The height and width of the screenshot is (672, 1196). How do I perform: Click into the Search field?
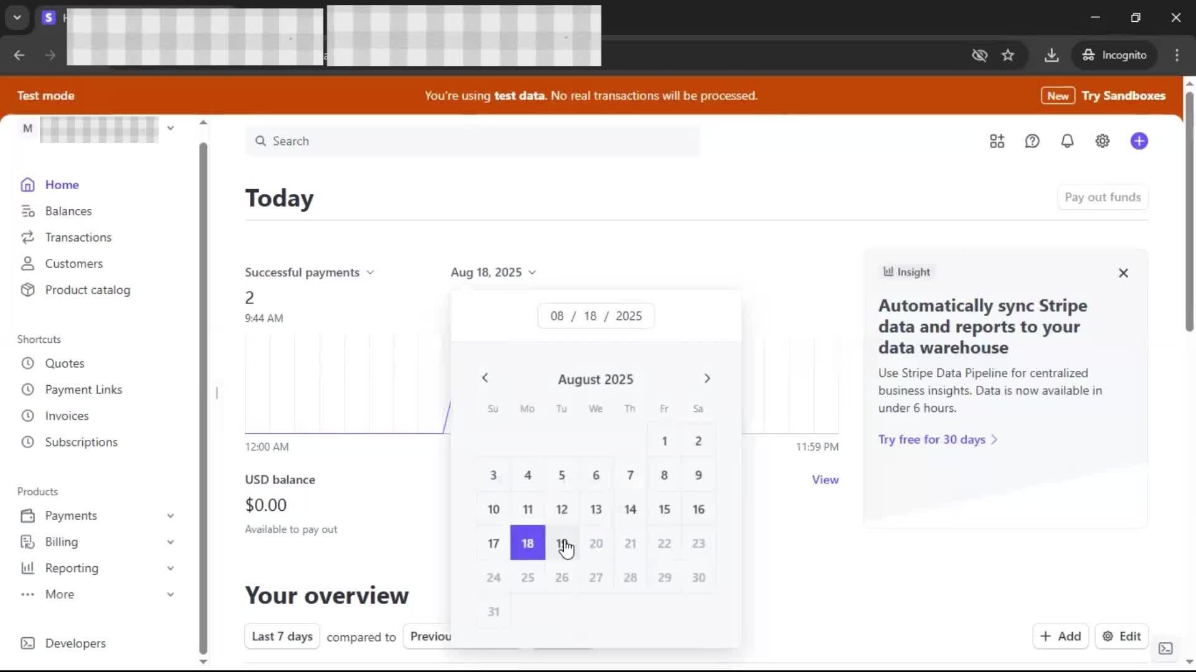[x=473, y=141]
